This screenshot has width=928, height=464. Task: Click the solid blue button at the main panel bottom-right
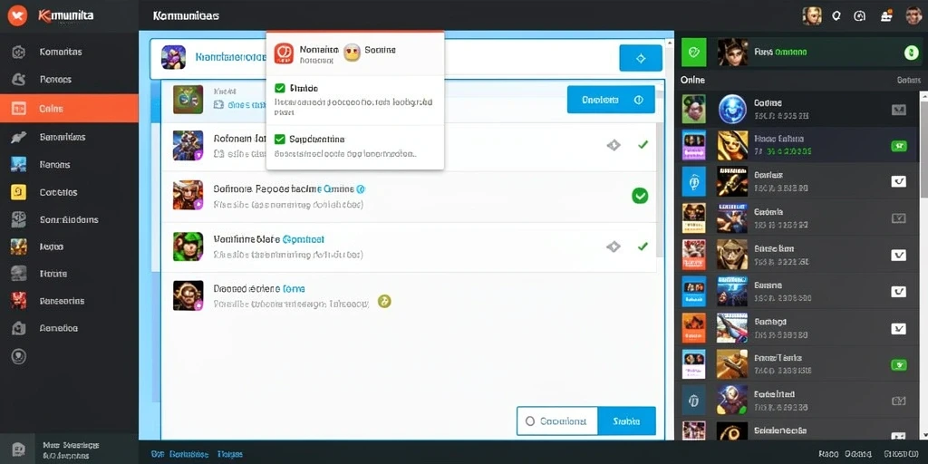click(x=627, y=421)
